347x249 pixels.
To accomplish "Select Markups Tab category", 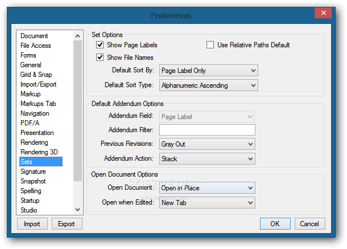I will click(38, 104).
